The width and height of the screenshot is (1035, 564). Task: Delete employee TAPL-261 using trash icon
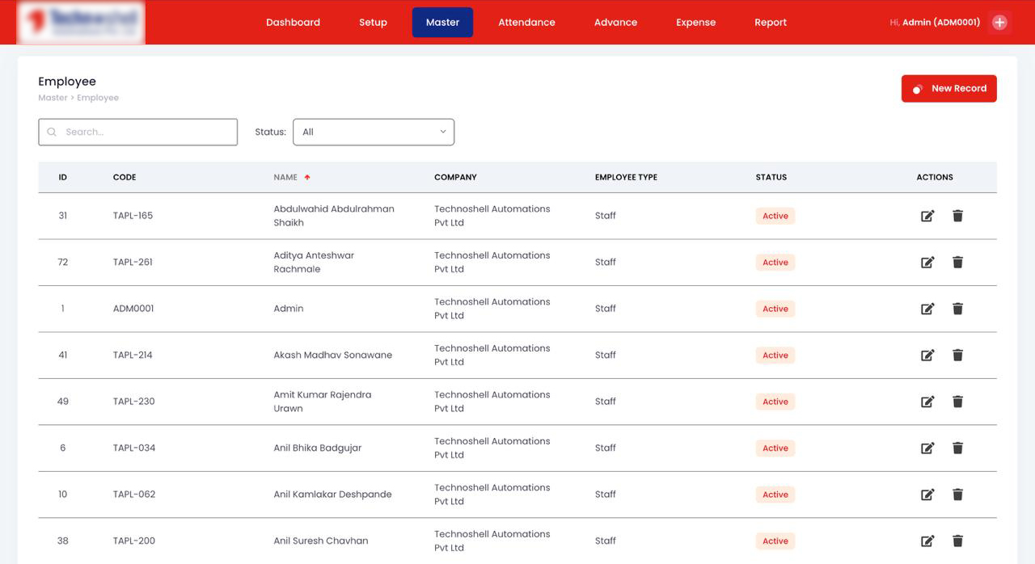coord(957,262)
